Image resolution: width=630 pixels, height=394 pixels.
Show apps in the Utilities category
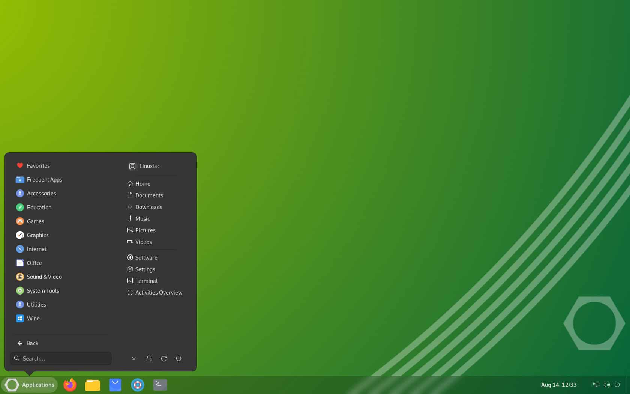tap(36, 304)
